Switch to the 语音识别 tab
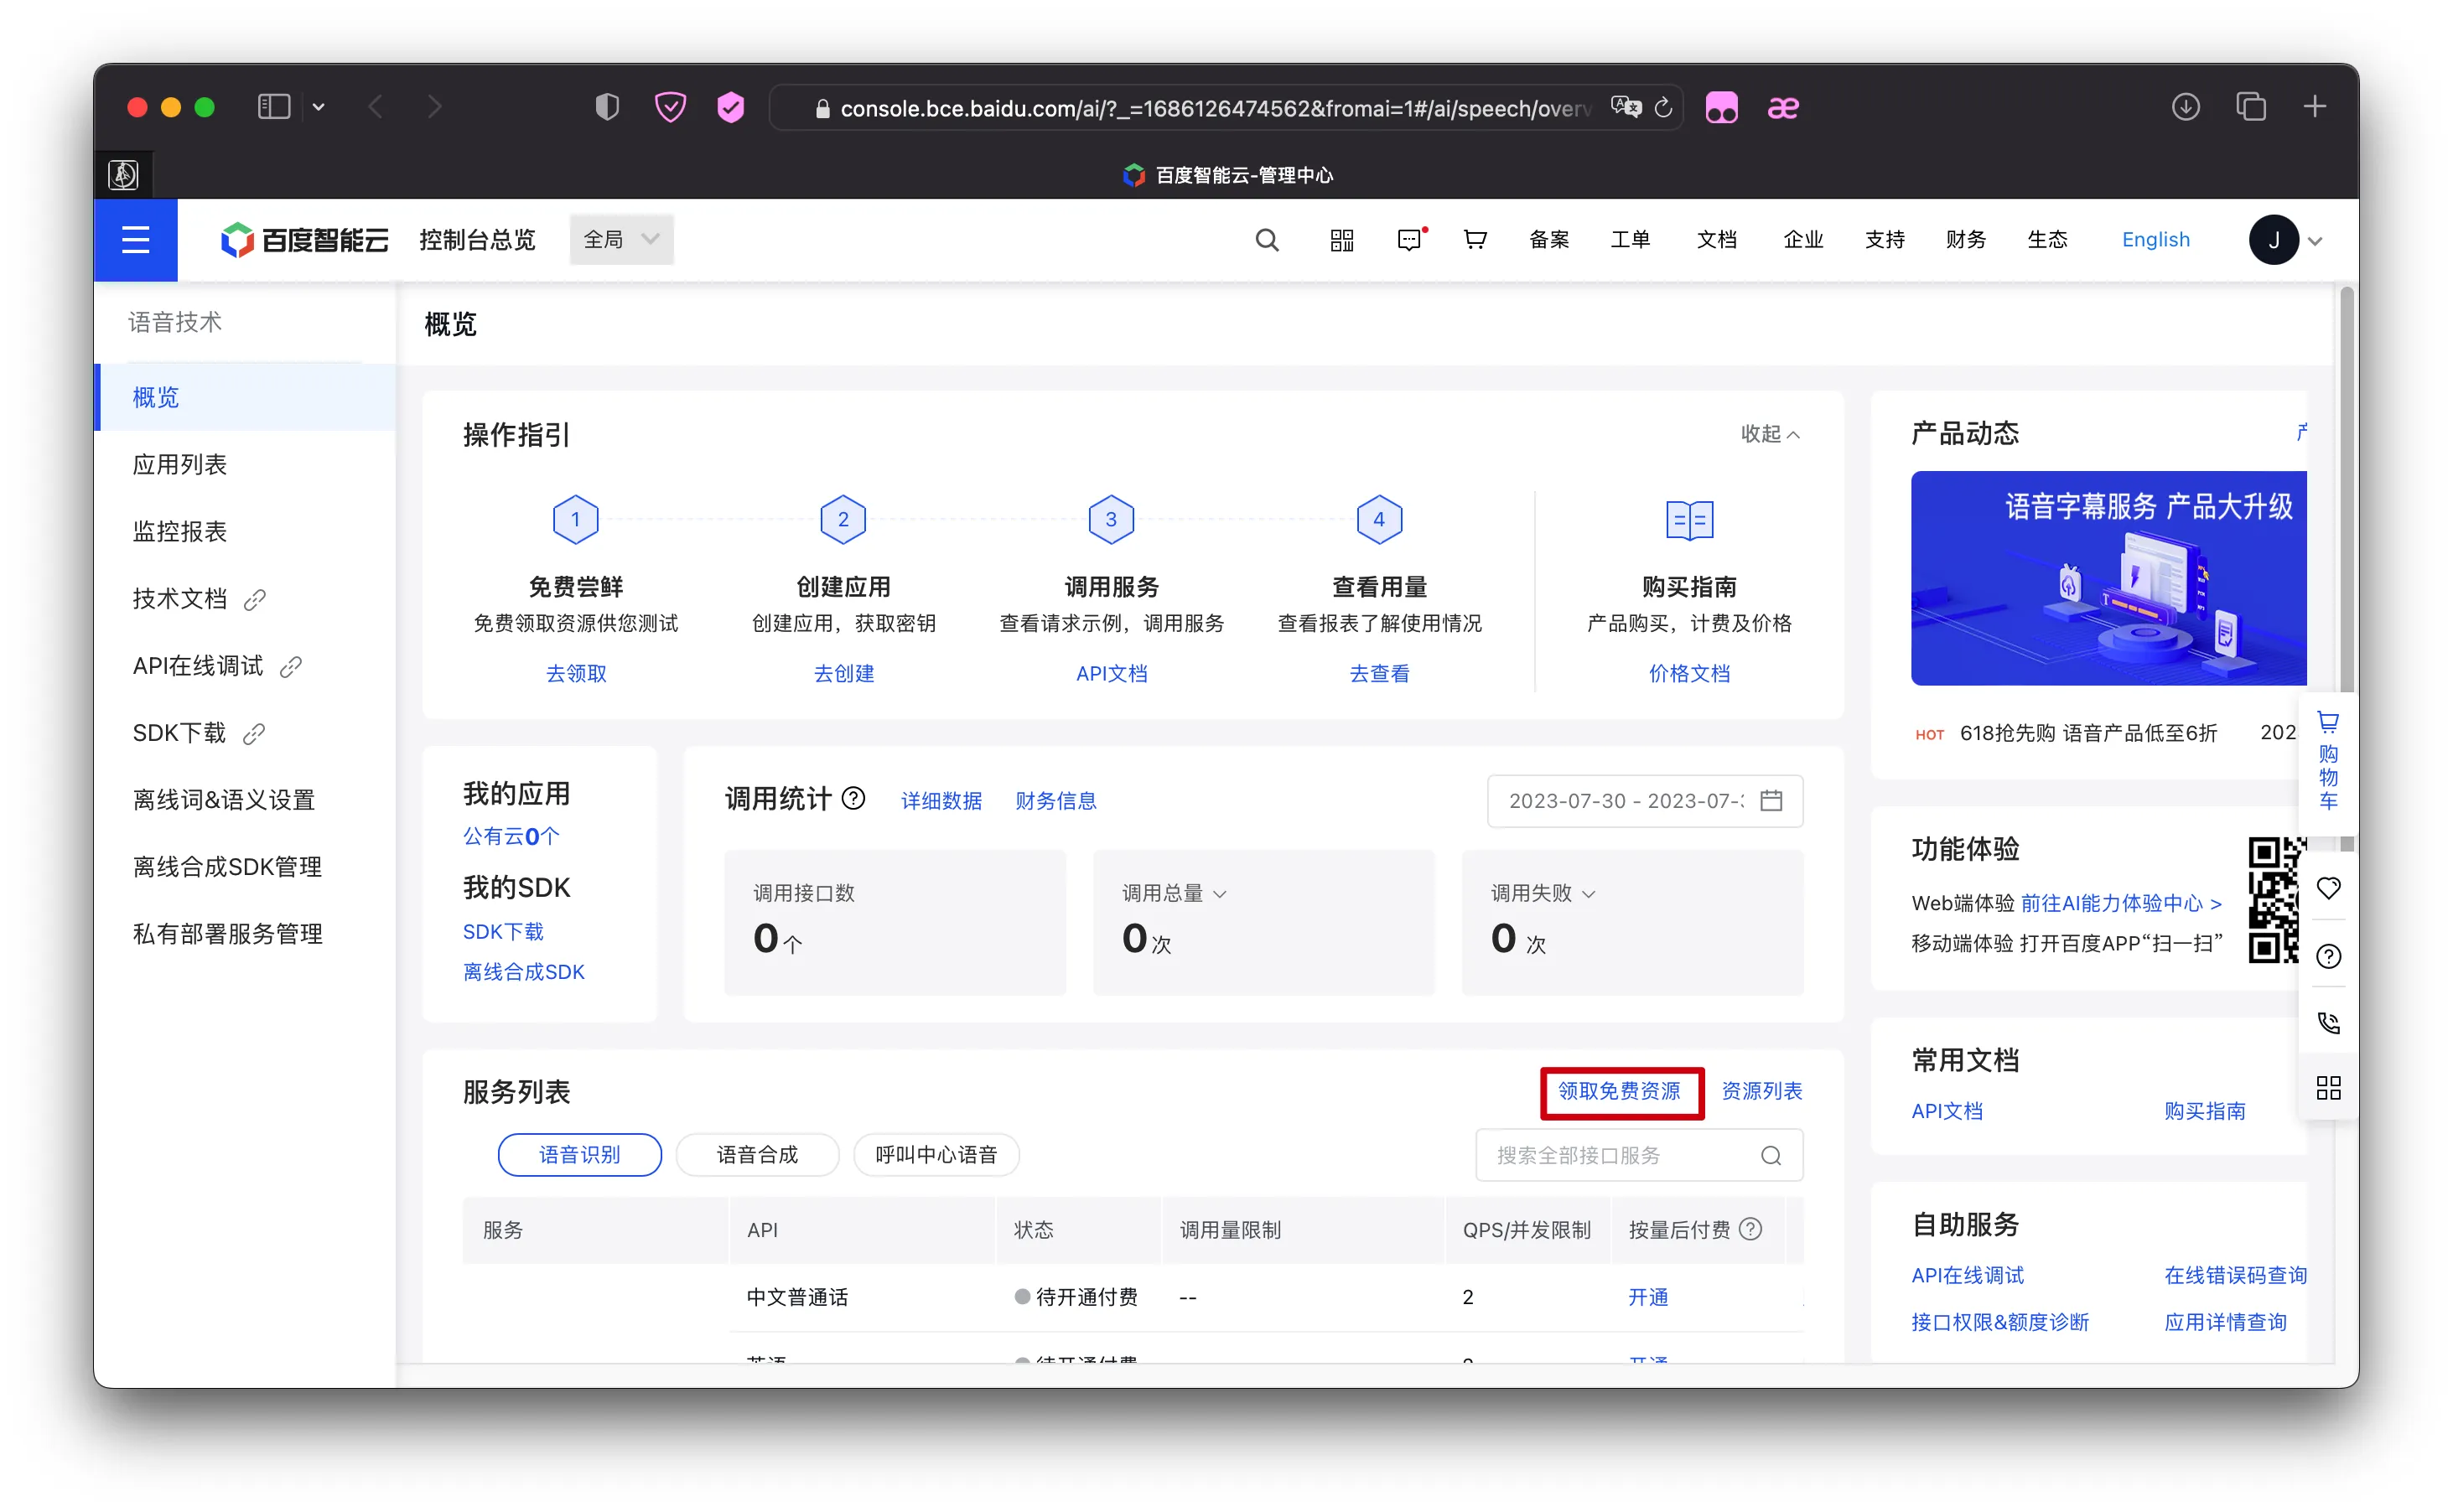Viewport: 2453px width, 1512px height. (579, 1155)
